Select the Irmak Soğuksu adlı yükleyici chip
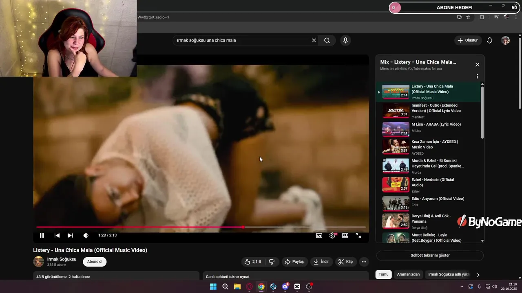Screen dimensions: 522x293 coord(449,274)
